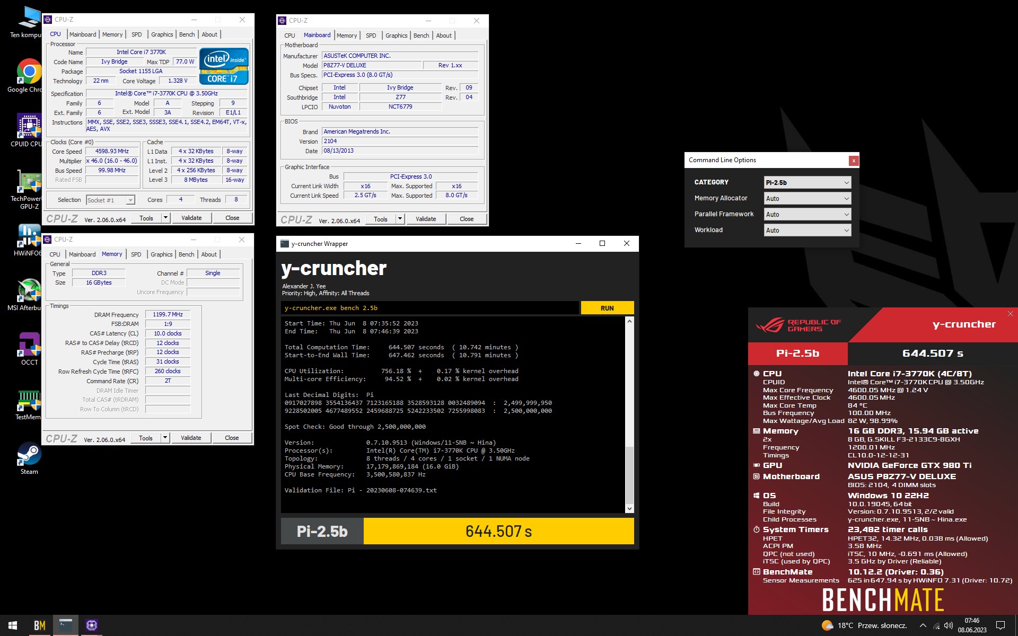Open the Socket #1 selection dropdown

(x=110, y=200)
